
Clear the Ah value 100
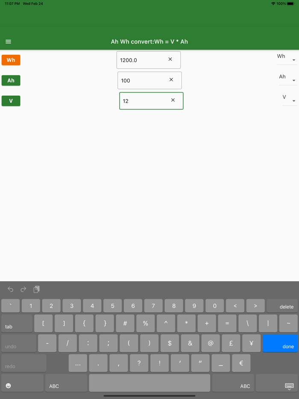pyautogui.click(x=171, y=79)
